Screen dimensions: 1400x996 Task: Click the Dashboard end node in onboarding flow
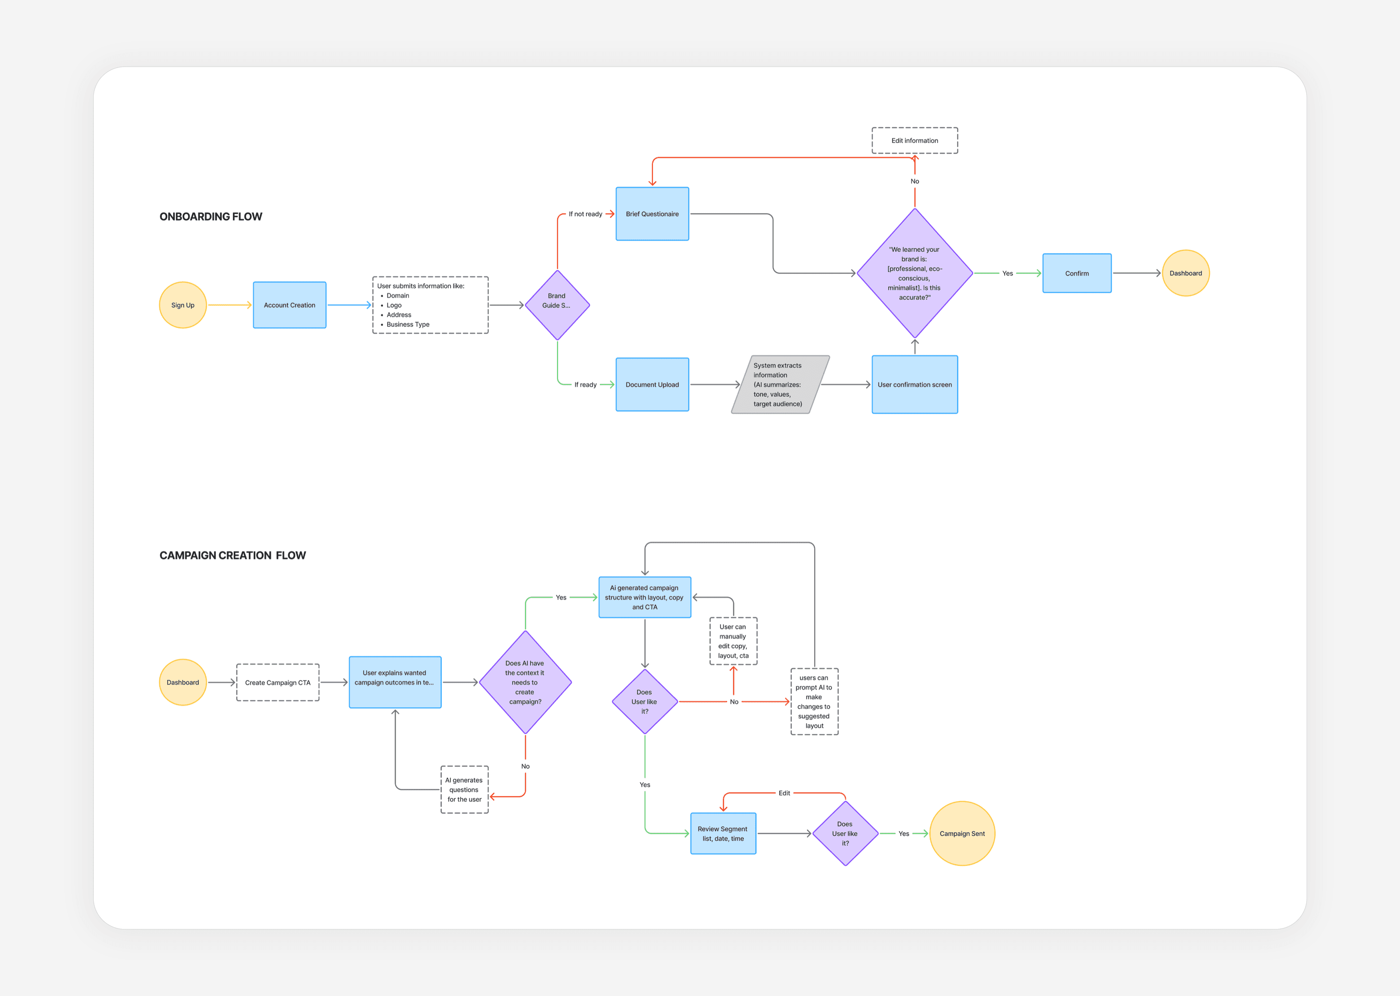(x=1185, y=272)
